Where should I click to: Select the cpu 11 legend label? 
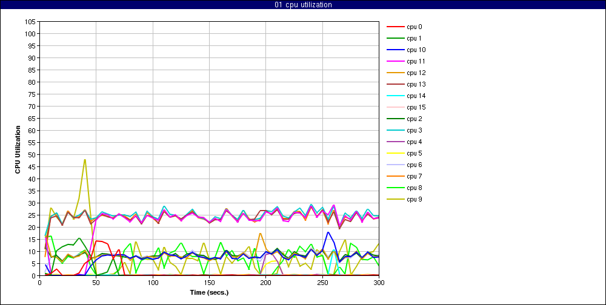[x=416, y=61]
